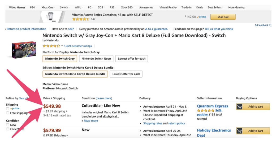Open the Vitamix Ascent Series Container ad title
The height and width of the screenshot is (144, 276).
[112, 15]
